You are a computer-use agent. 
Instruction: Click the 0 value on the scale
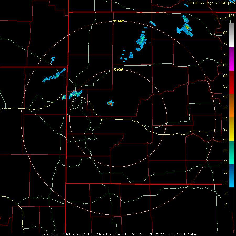[226, 205]
